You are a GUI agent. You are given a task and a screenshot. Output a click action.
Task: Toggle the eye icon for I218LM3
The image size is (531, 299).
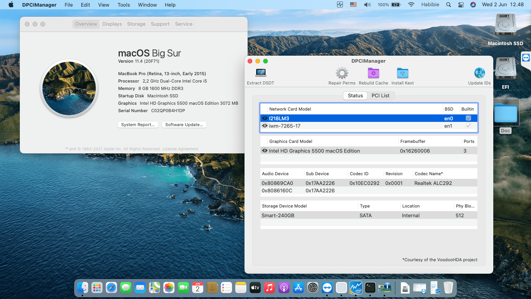[x=265, y=118]
